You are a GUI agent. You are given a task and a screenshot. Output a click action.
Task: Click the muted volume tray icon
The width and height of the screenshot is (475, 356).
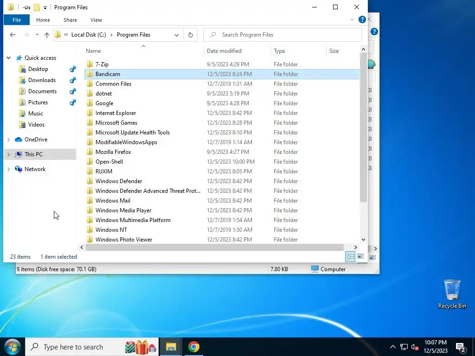(415, 347)
